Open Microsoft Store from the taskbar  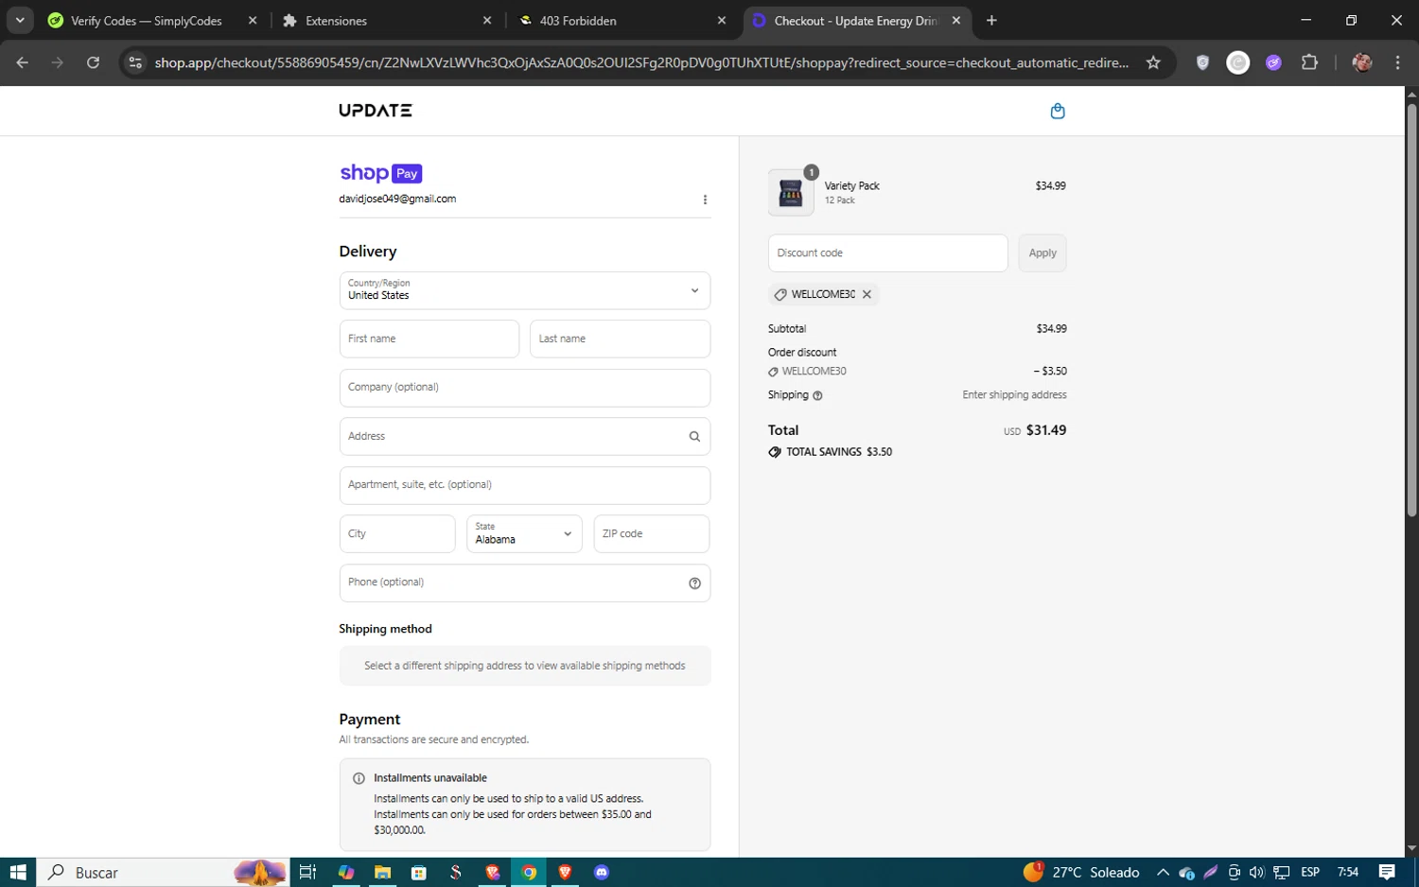coord(419,872)
